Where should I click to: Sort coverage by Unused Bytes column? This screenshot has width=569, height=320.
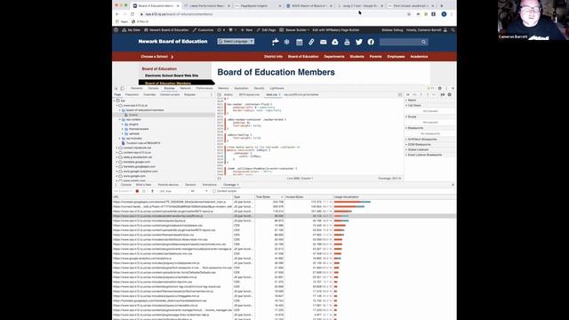click(x=309, y=197)
